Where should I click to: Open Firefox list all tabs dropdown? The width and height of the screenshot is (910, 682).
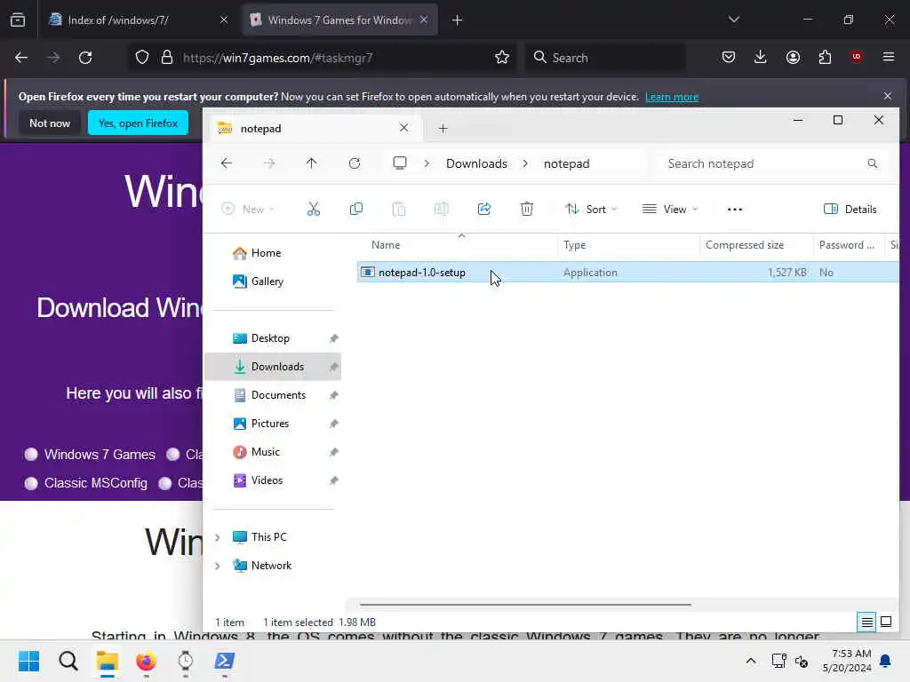pyautogui.click(x=733, y=20)
